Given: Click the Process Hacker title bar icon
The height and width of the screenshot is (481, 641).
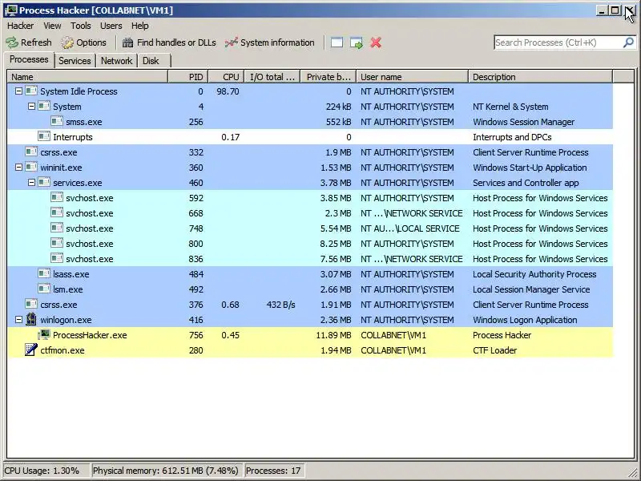Looking at the screenshot, I should (x=10, y=10).
